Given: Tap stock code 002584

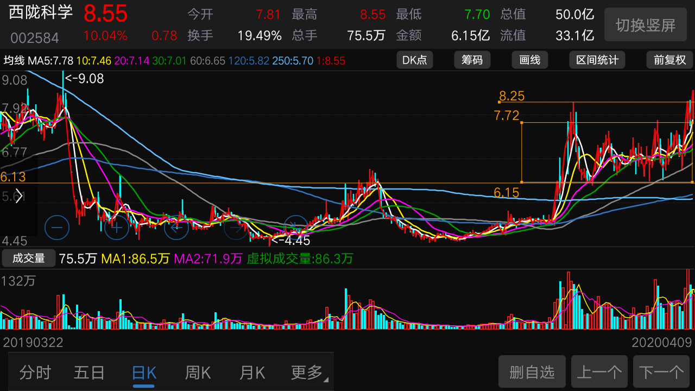Looking at the screenshot, I should coord(35,38).
